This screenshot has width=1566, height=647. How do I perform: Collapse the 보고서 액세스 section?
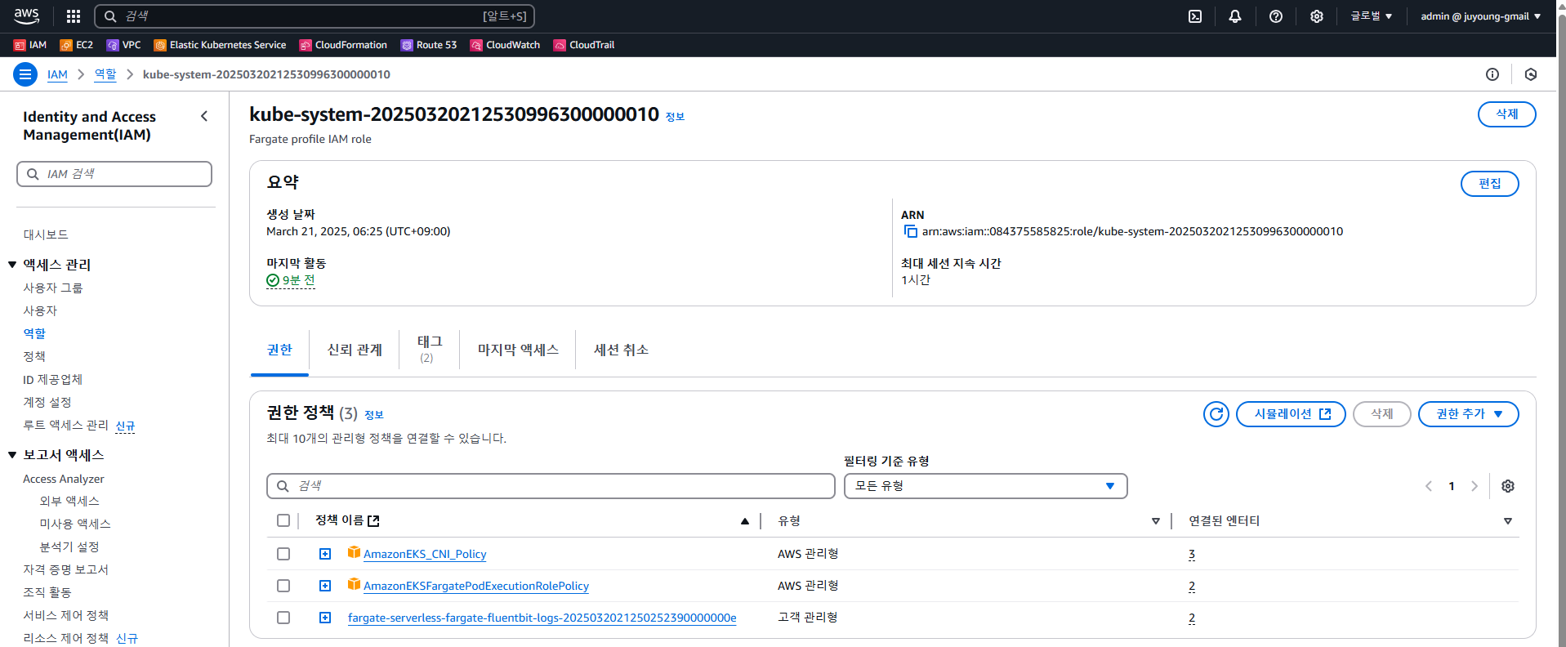tap(12, 455)
